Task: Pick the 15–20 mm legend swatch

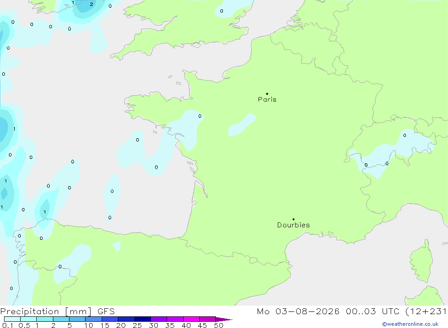Action: point(110,319)
